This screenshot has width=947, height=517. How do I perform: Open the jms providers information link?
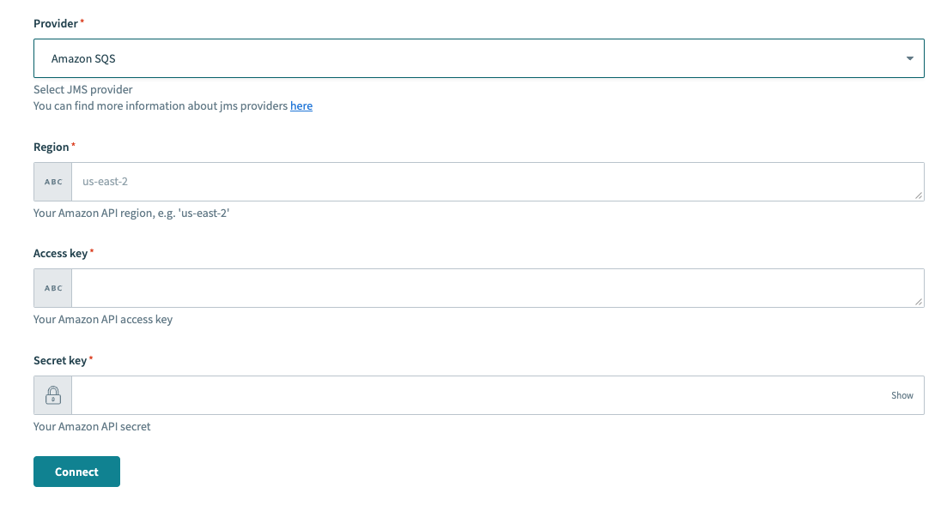[x=300, y=105]
